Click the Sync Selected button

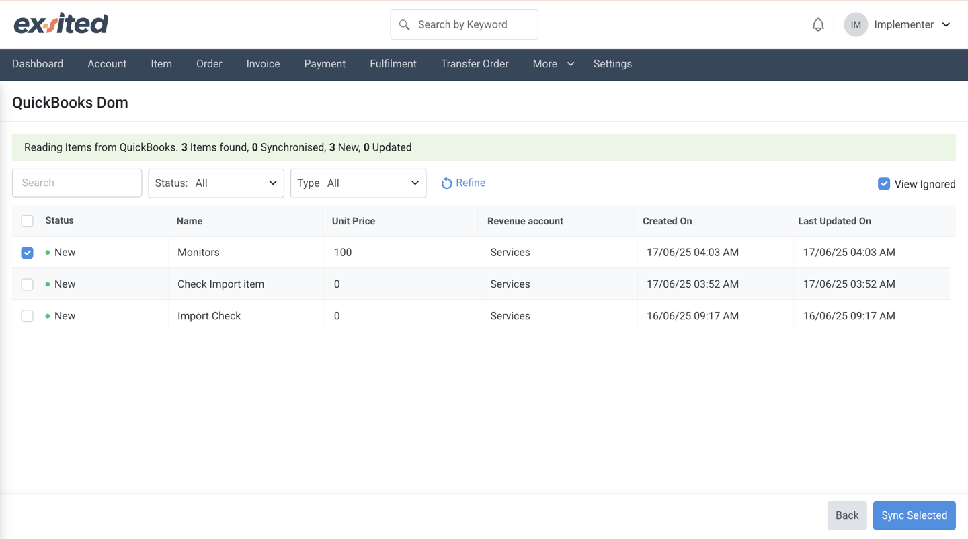pos(914,515)
